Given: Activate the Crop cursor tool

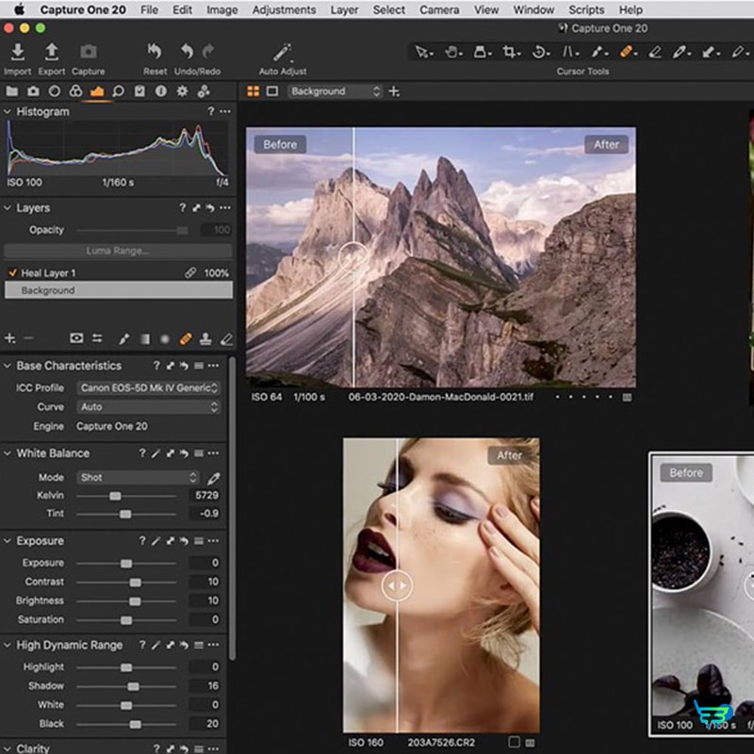Looking at the screenshot, I should pyautogui.click(x=510, y=52).
